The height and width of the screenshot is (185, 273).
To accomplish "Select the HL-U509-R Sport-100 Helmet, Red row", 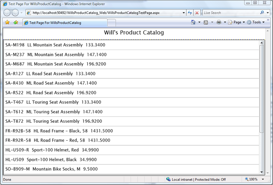I will (128, 150).
